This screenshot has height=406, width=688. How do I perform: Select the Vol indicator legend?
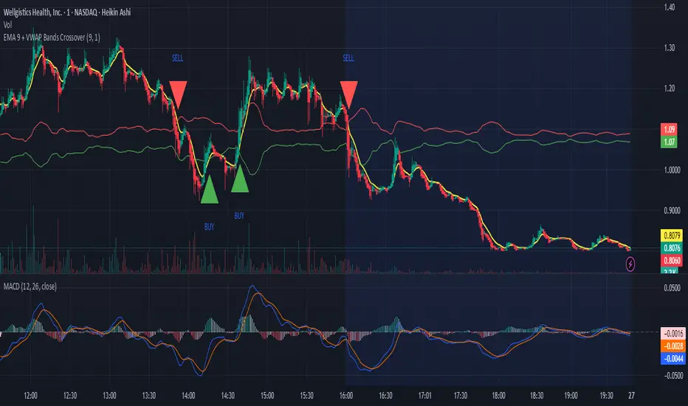click(7, 25)
